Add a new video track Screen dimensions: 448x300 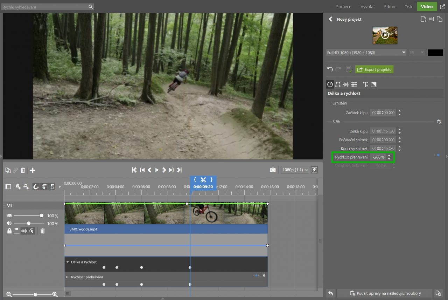click(18, 187)
